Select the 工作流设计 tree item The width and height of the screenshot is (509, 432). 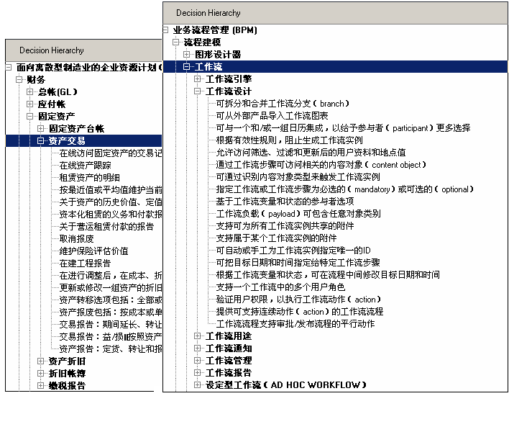229,91
